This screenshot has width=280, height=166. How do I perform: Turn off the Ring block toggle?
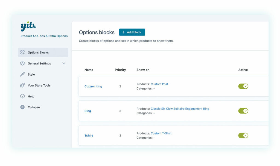(x=243, y=111)
